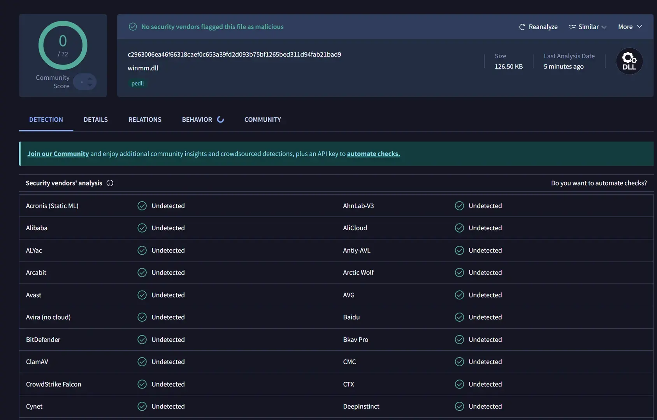657x420 pixels.
Task: Vote down on the community score
Action: point(90,85)
